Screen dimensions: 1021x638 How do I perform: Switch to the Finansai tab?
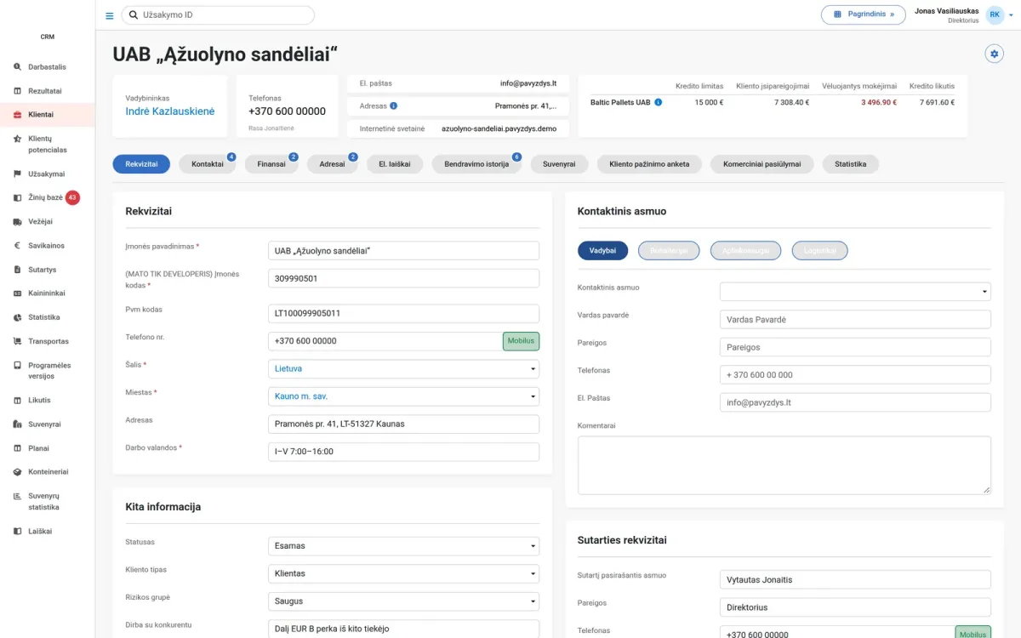(x=271, y=164)
